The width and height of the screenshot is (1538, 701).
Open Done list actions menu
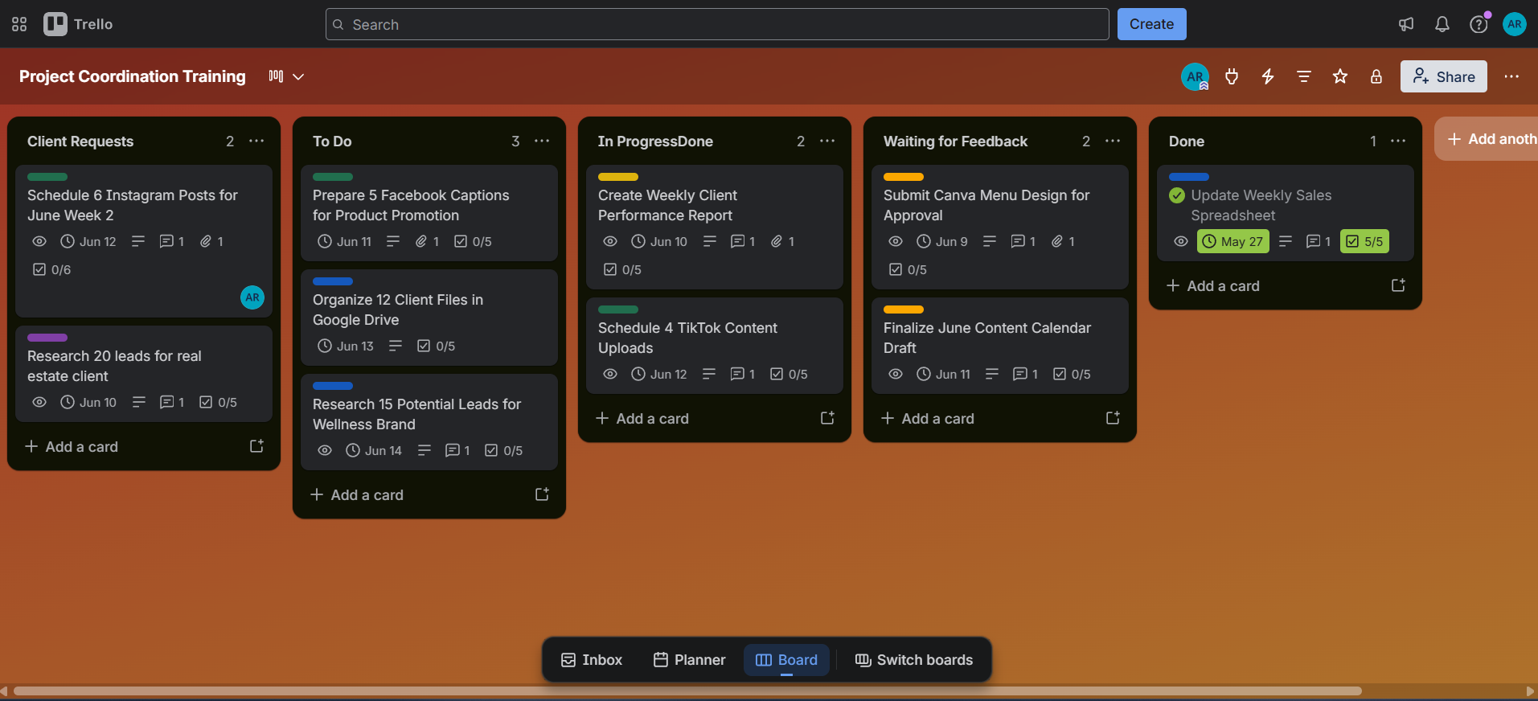tap(1398, 141)
